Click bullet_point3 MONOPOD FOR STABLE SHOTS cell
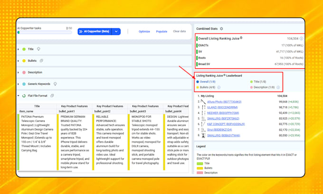Viewport: 323px width, 194px height. pos(146,140)
